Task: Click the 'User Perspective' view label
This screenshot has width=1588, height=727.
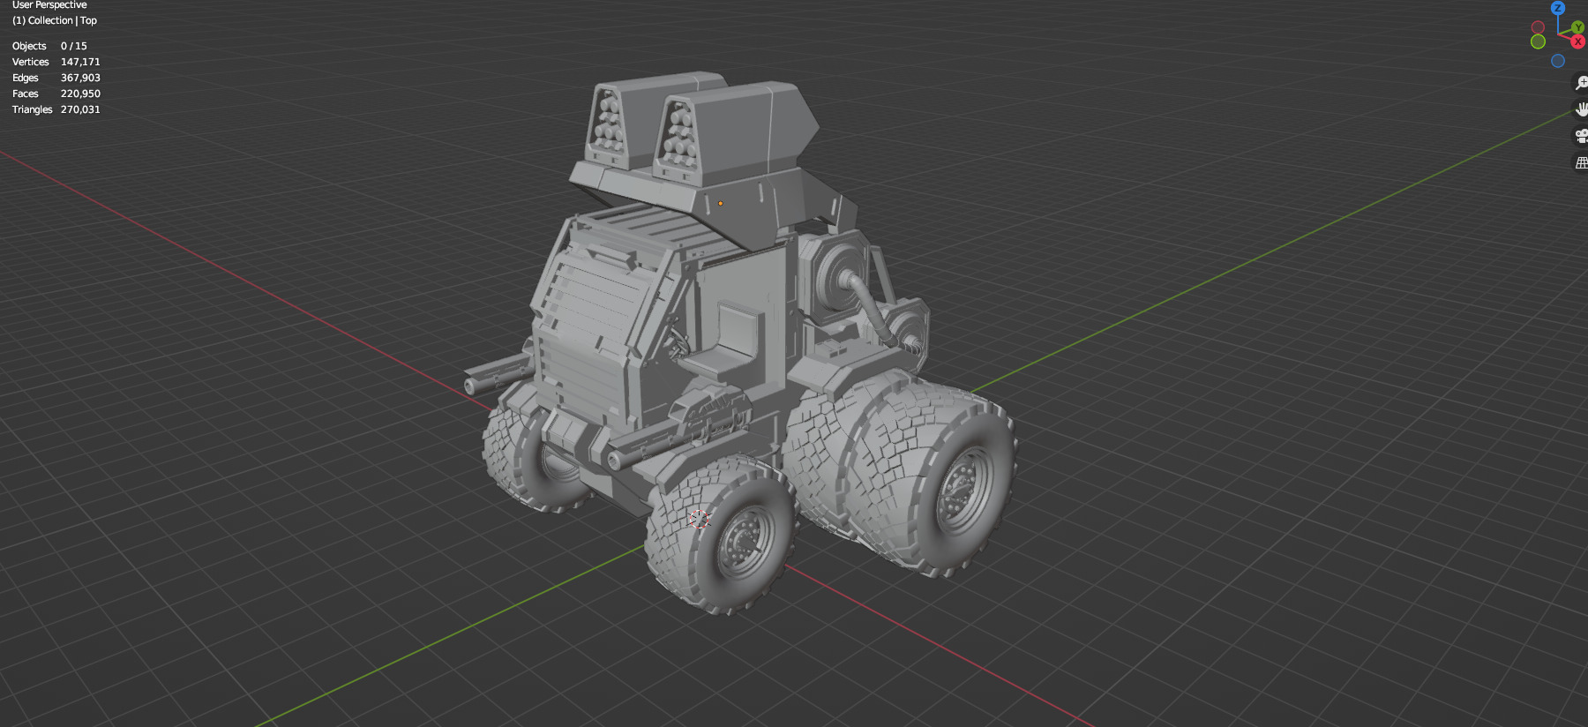Action: (49, 4)
